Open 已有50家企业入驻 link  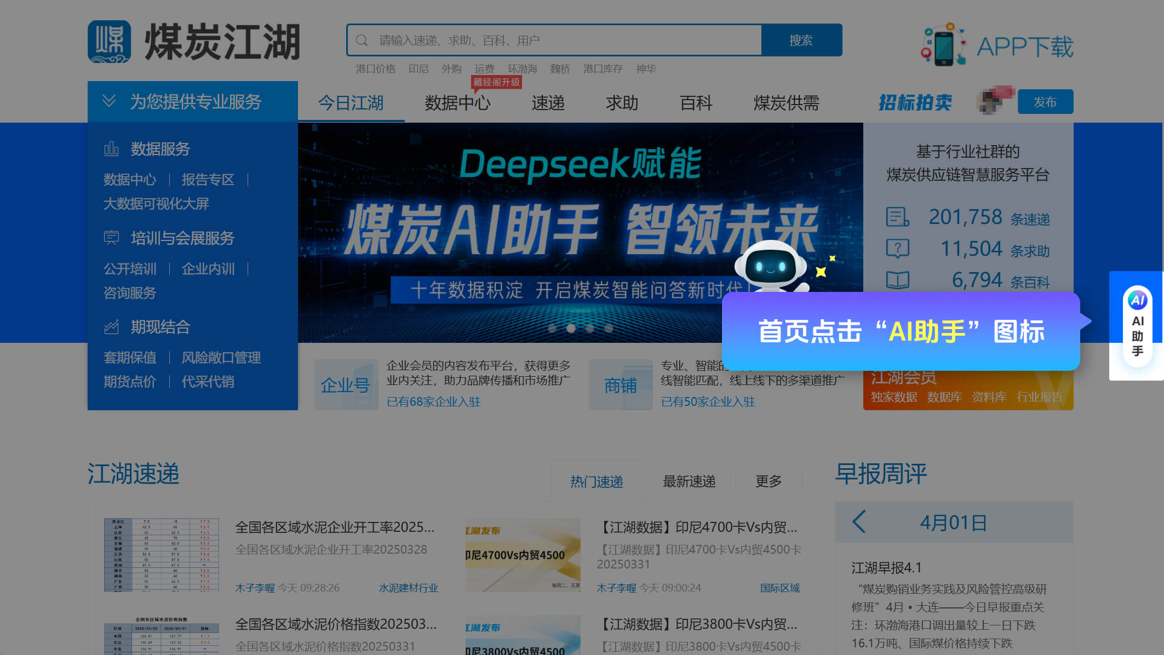[x=708, y=401]
